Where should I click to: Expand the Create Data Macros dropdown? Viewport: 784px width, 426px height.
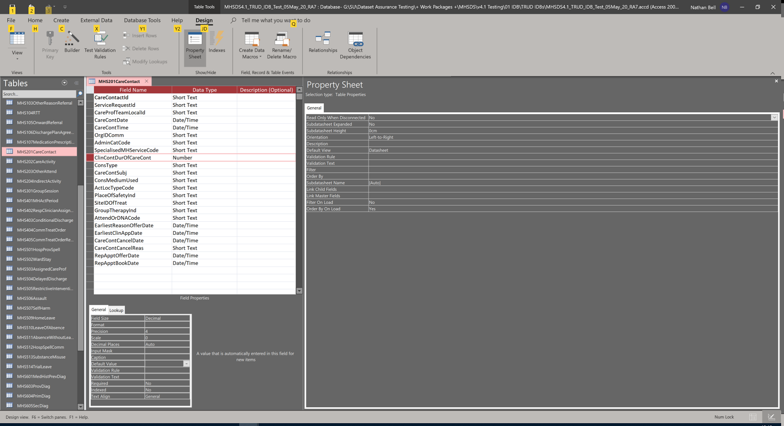252,46
